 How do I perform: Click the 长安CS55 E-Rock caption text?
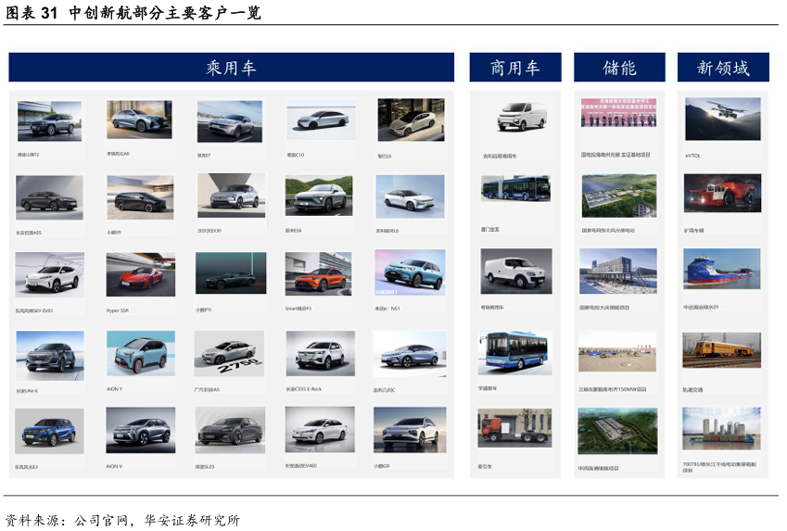(304, 389)
